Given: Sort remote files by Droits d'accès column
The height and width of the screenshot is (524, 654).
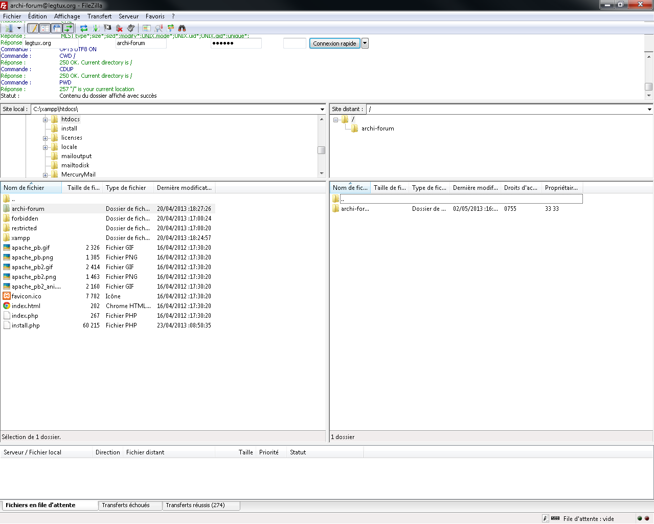Looking at the screenshot, I should tap(522, 188).
